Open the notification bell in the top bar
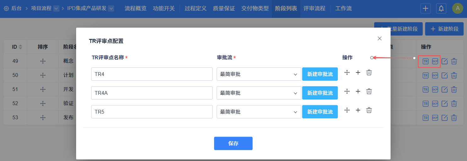 click(x=441, y=8)
